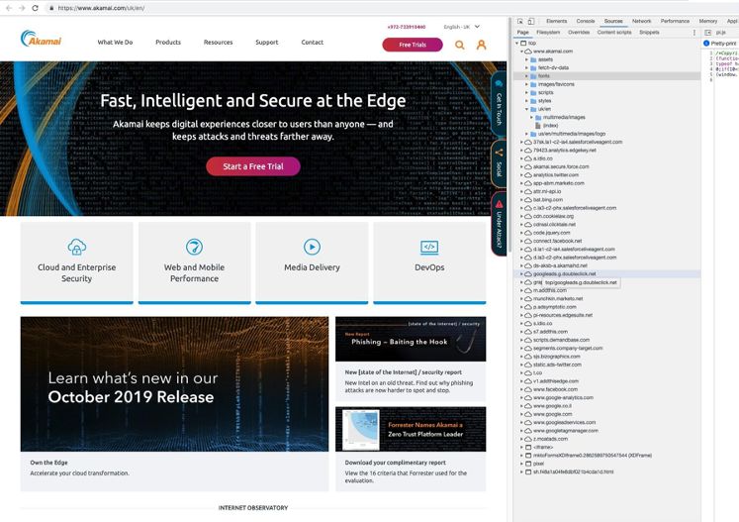This screenshot has height=522, width=739.
Task: Collapse the www.akamai.com tree node
Action: pyautogui.click(x=521, y=51)
